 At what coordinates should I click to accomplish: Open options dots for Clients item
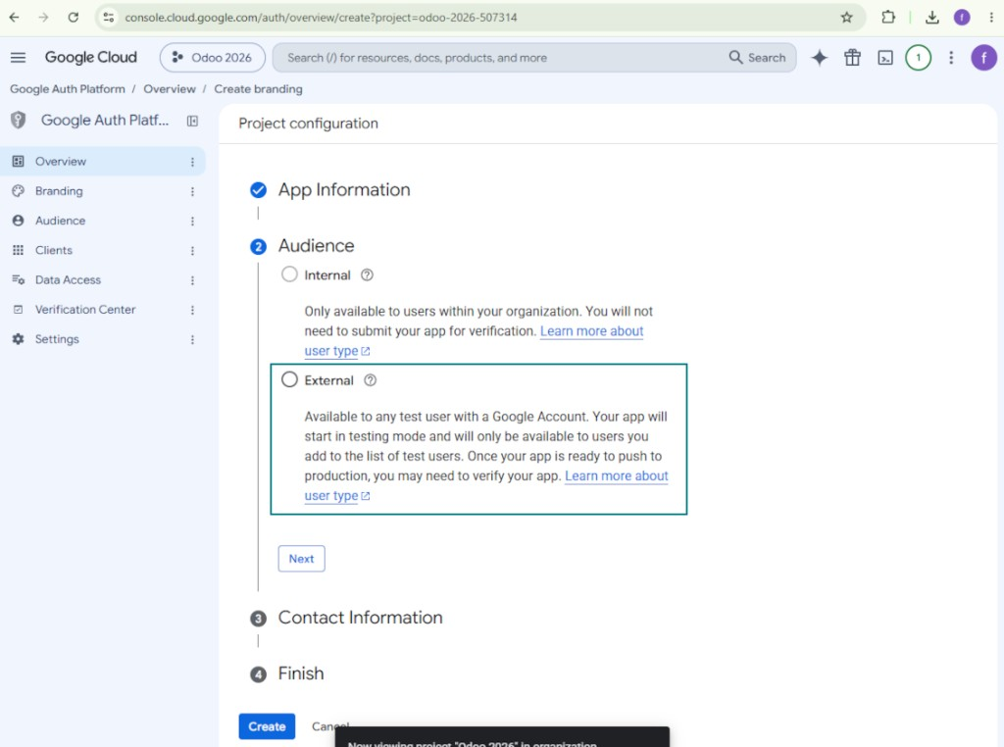tap(192, 250)
